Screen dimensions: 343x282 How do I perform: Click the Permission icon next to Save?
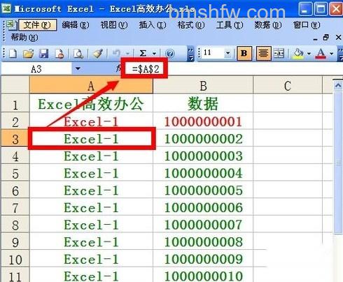59,54
